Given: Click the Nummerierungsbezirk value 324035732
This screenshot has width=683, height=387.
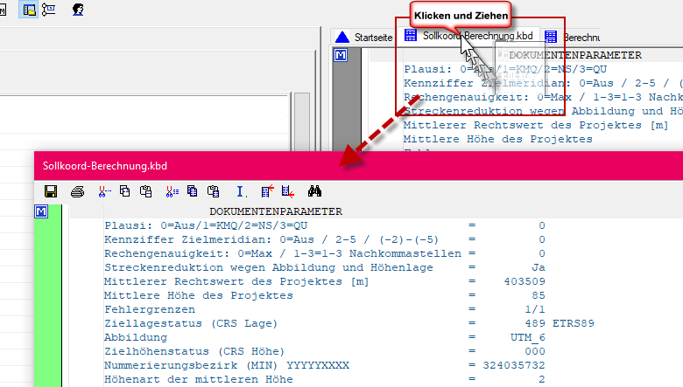Looking at the screenshot, I should [x=514, y=365].
